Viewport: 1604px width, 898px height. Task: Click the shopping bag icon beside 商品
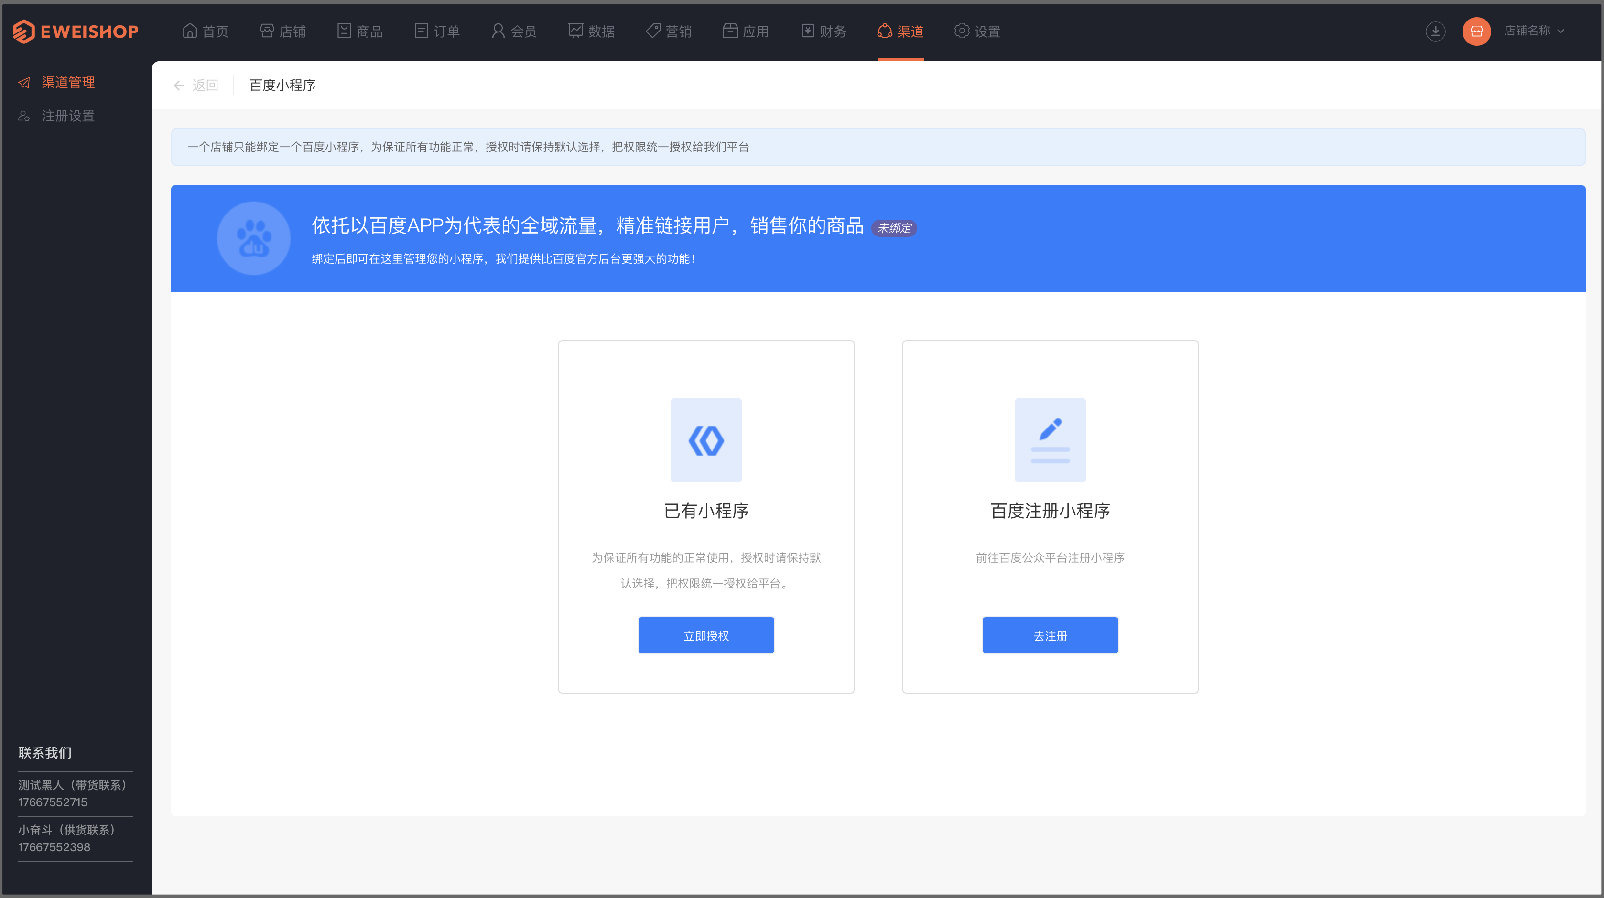(344, 31)
